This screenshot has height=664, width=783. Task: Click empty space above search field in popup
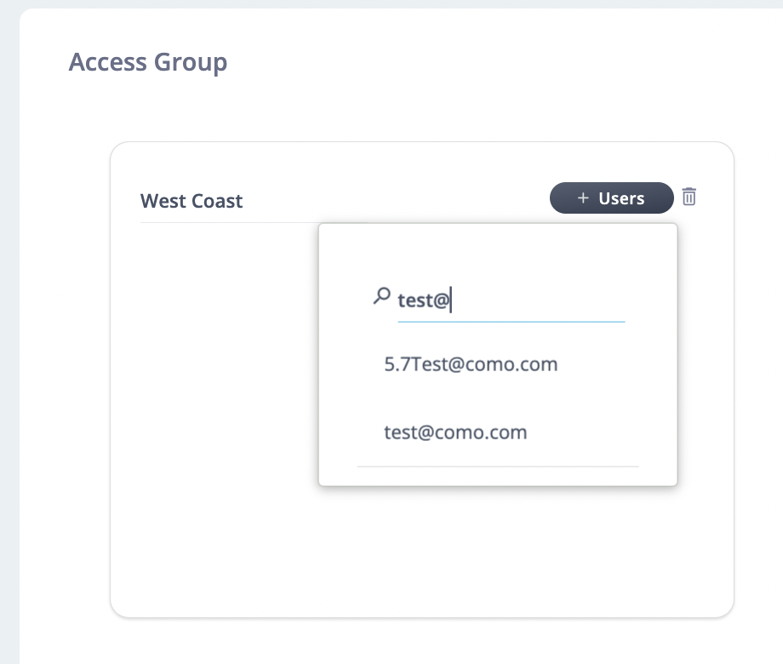498,254
